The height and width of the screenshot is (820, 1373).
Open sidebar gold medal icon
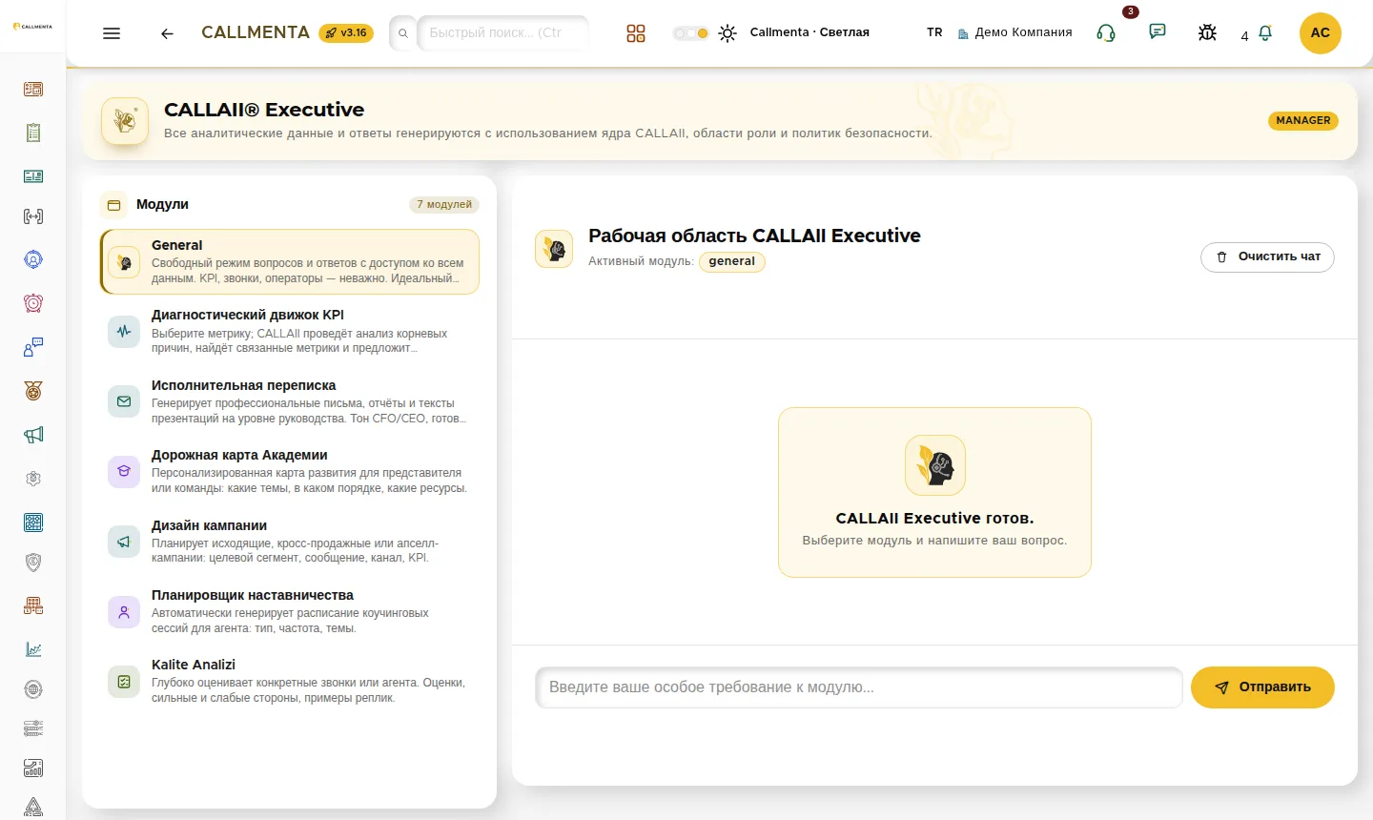[x=33, y=391]
